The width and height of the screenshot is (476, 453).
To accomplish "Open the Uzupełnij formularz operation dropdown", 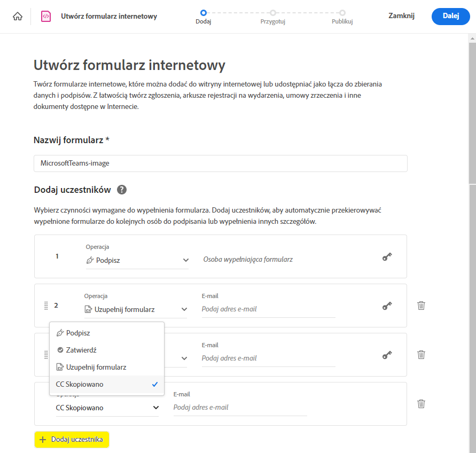I will (x=136, y=309).
